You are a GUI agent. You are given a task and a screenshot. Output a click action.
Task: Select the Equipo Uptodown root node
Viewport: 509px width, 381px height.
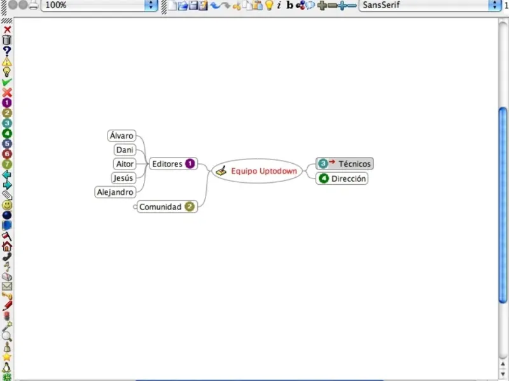click(257, 171)
